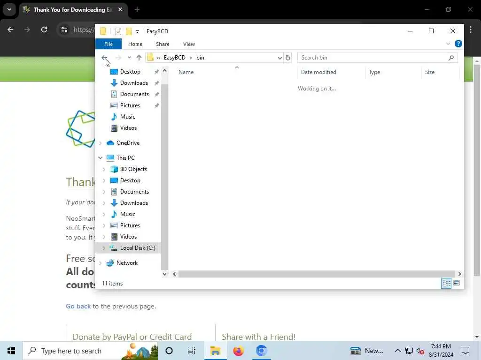Screen dimensions: 481x360
Task: Open Videos in Quick access
Action: [128, 128]
